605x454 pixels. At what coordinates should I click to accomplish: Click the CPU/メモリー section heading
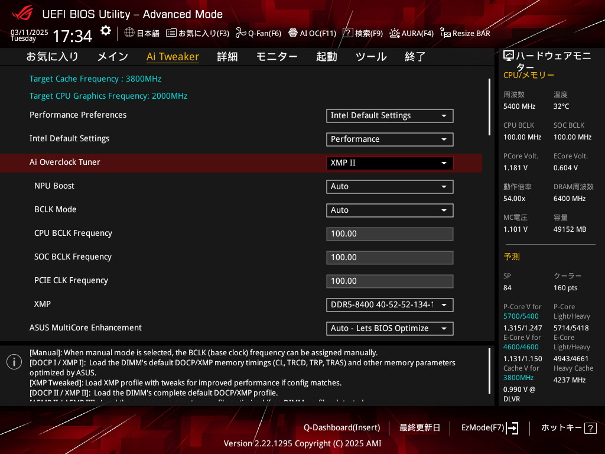[x=529, y=75]
